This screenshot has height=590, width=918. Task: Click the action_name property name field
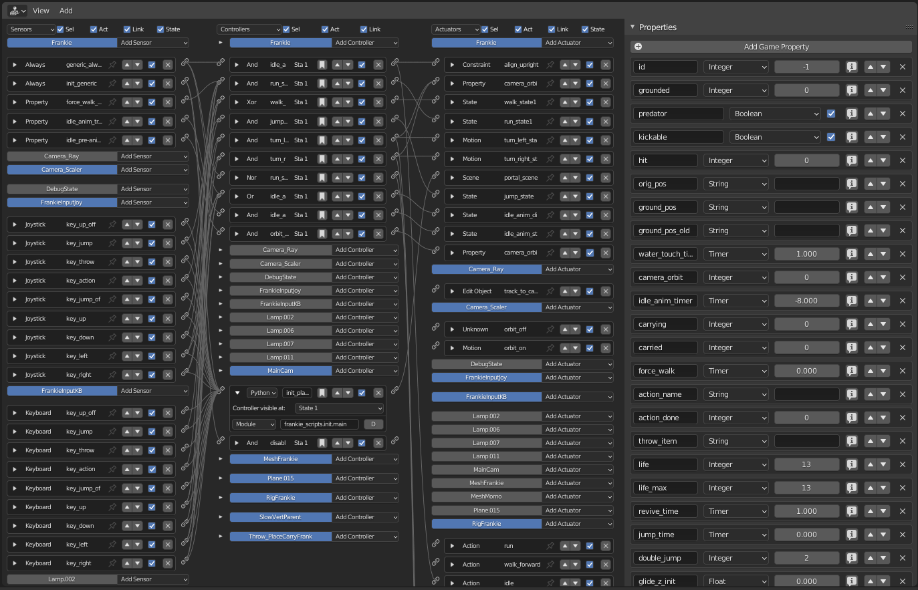666,394
